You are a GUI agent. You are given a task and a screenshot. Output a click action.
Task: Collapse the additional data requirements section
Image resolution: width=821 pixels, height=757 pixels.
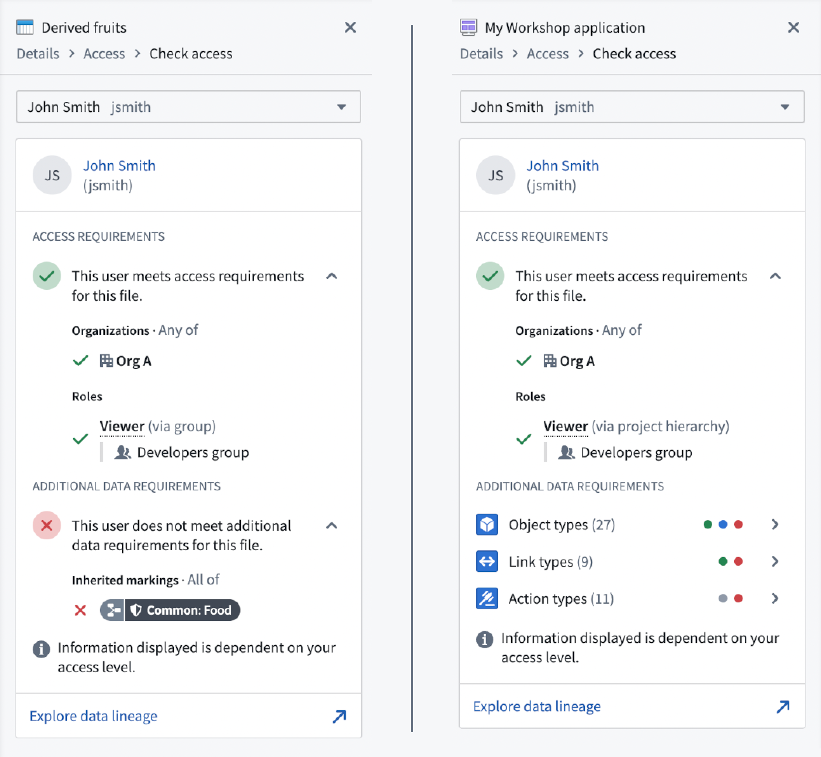(x=332, y=525)
